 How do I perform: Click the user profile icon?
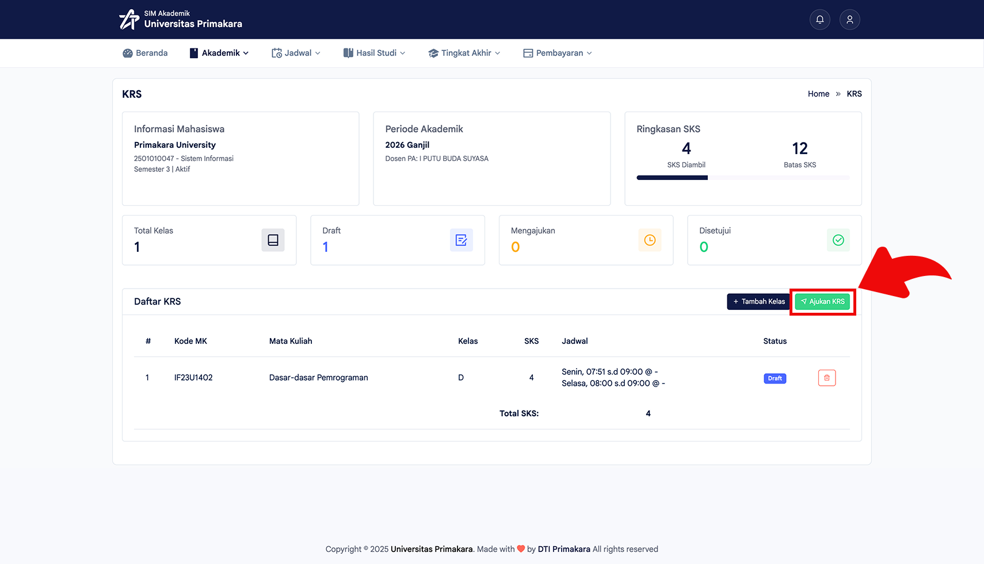click(x=849, y=20)
